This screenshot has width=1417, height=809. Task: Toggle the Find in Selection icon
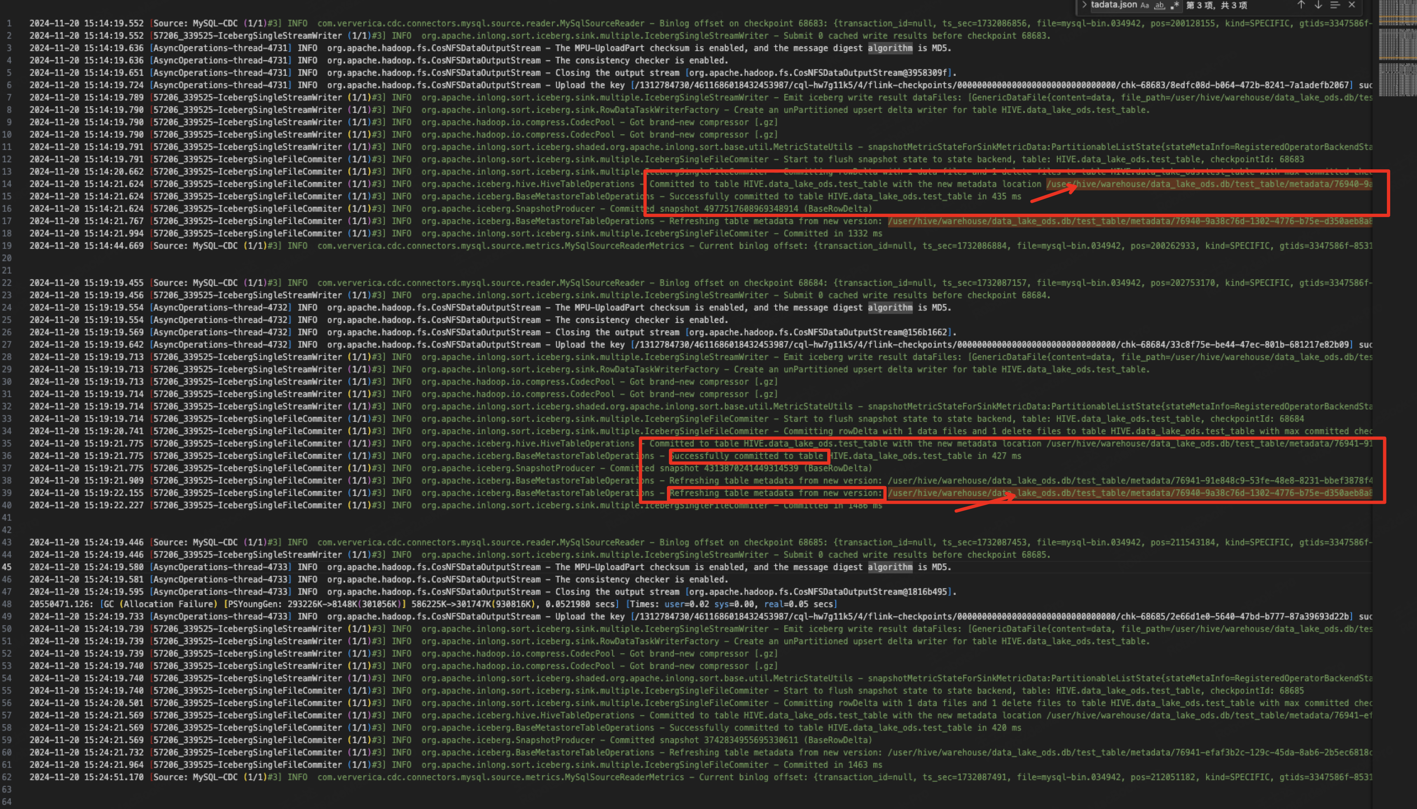tap(1335, 5)
